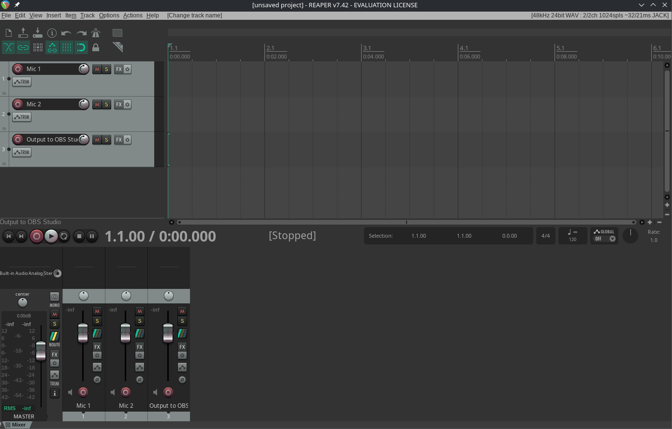Click the tempo field showing 120
672x429 pixels.
[572, 236]
